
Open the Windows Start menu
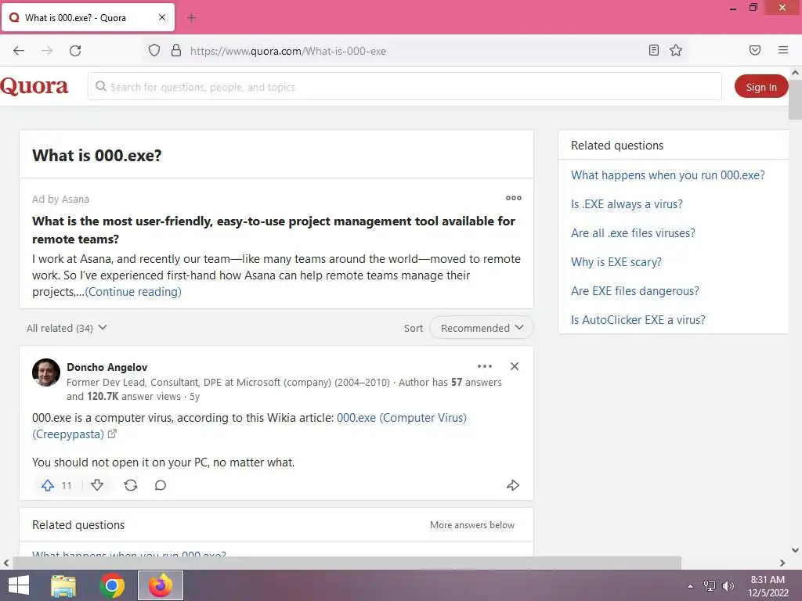(x=19, y=585)
